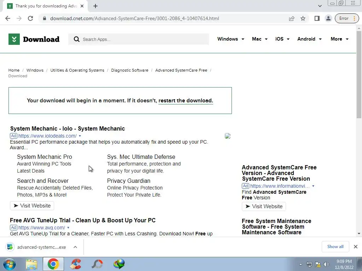
Task: Click the informationvi... sidebar ad URL
Action: click(280, 186)
